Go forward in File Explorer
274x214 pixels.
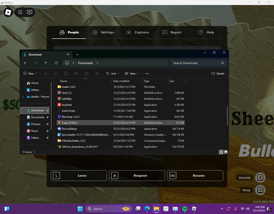pos(36,63)
